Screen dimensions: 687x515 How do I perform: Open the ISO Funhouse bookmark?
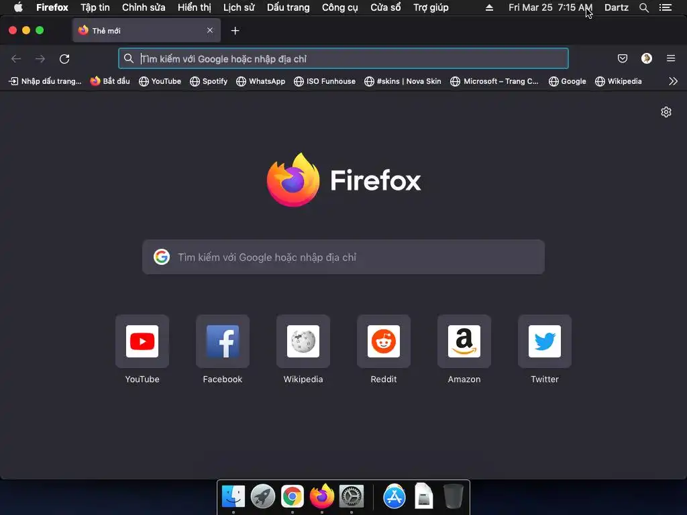click(x=325, y=81)
